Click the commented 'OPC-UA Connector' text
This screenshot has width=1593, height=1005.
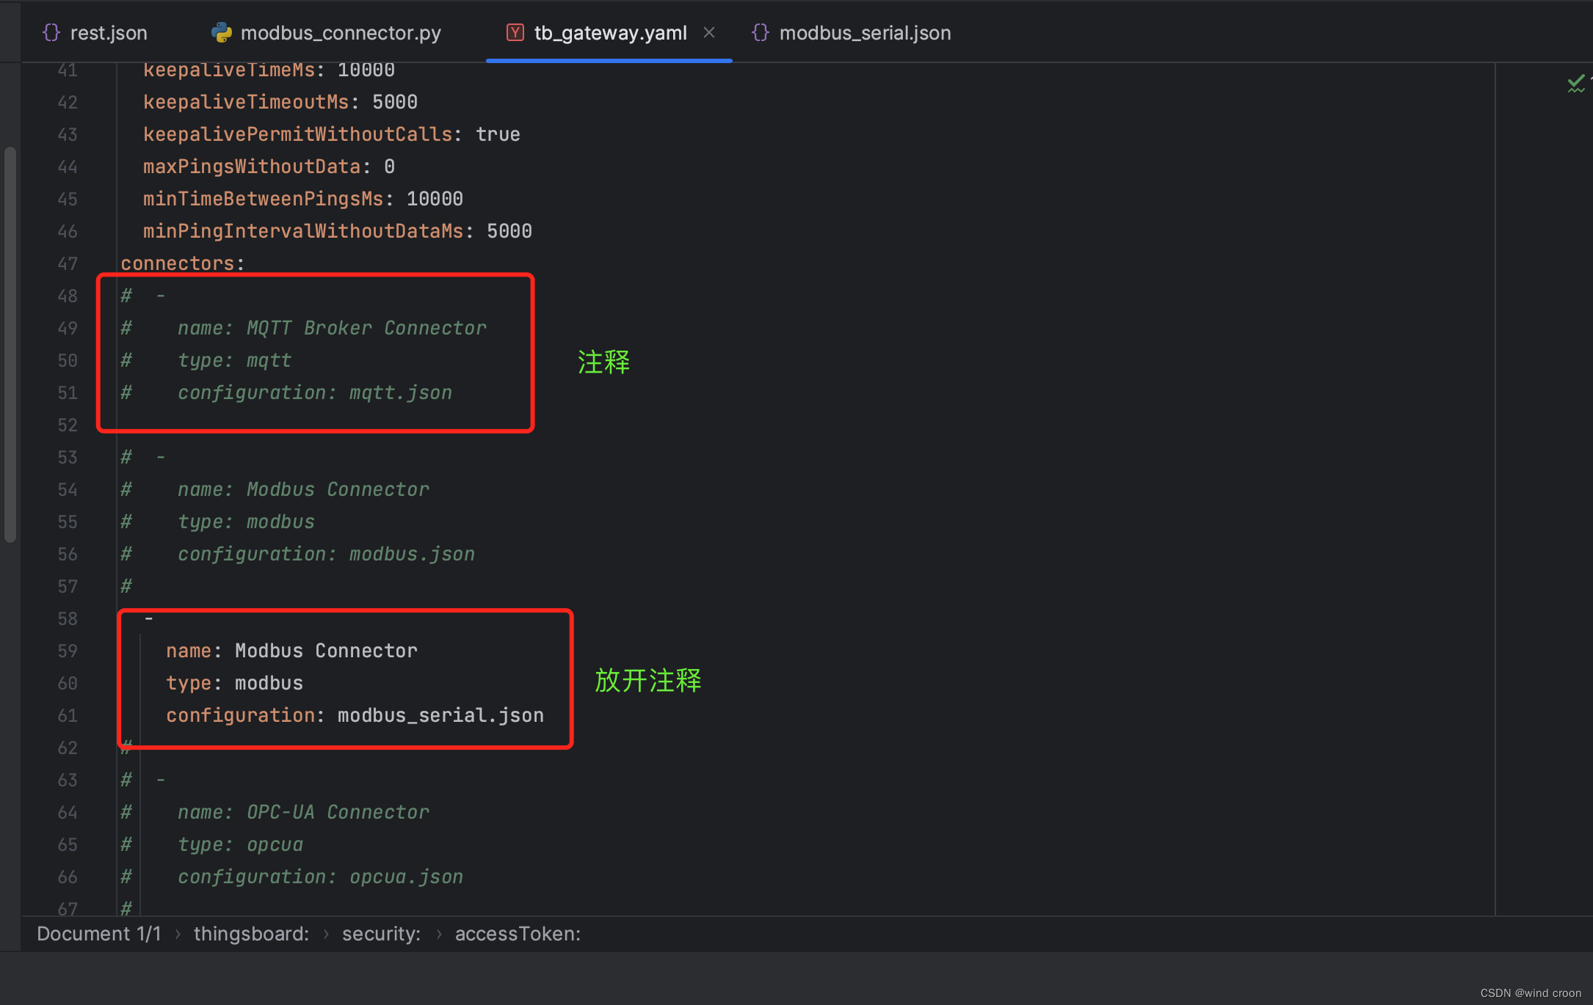point(338,812)
